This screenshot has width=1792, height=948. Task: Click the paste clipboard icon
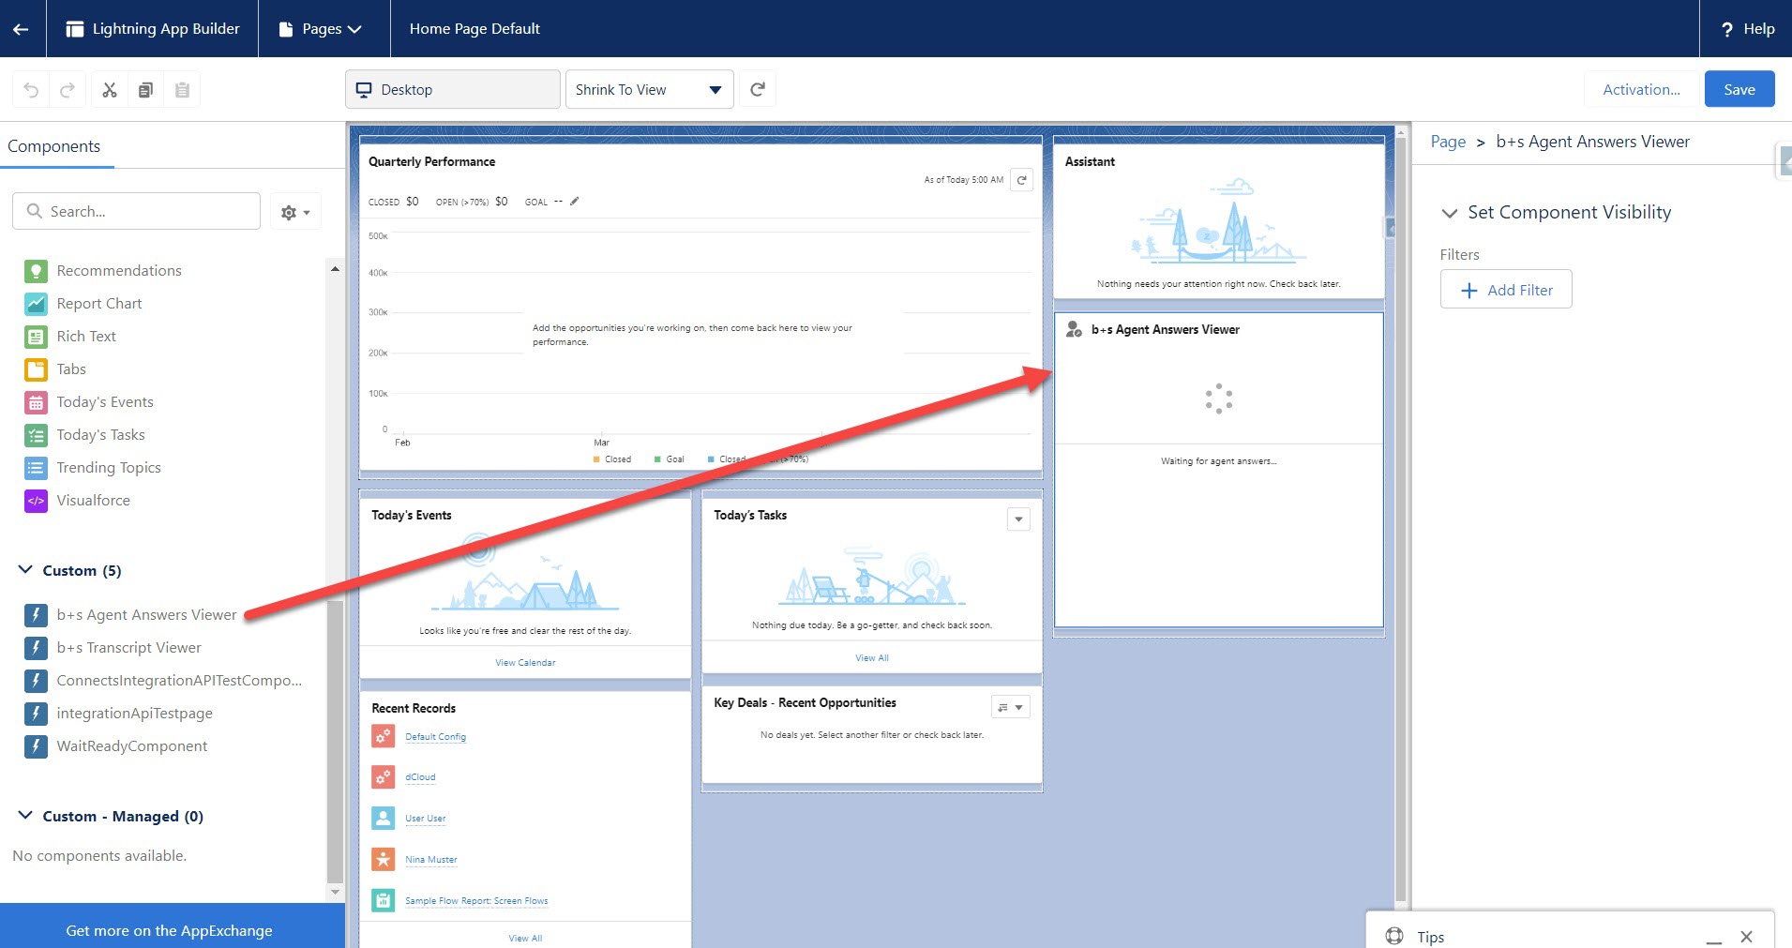[x=182, y=90]
